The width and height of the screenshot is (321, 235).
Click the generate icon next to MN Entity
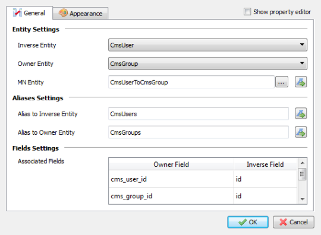[301, 82]
